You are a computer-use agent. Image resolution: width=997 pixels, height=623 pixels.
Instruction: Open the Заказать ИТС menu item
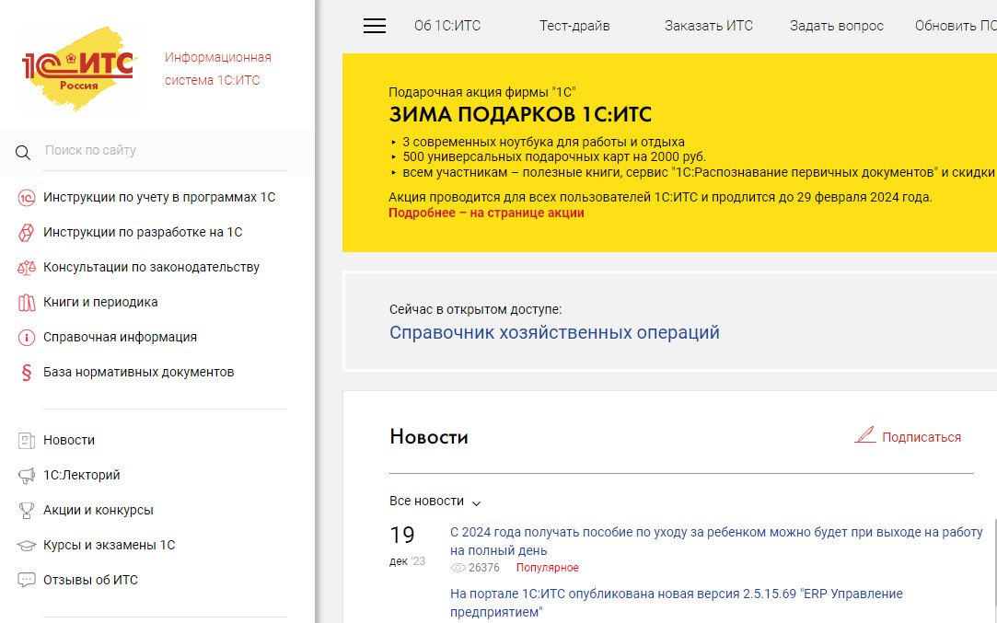point(708,26)
